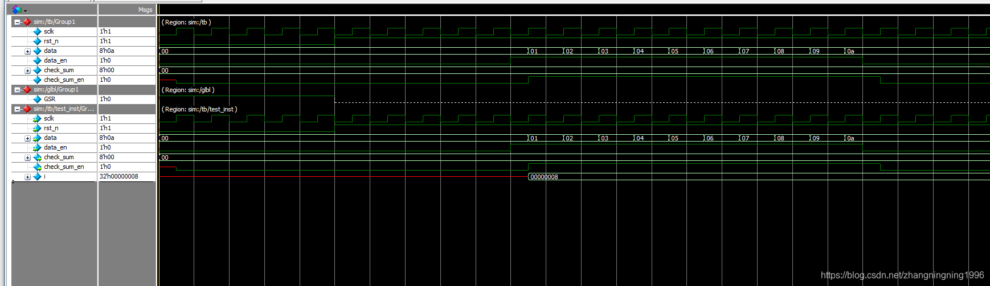Select check_sum signal name in sim:/tb/Group1
Screen dimensions: 990x286
59,71
